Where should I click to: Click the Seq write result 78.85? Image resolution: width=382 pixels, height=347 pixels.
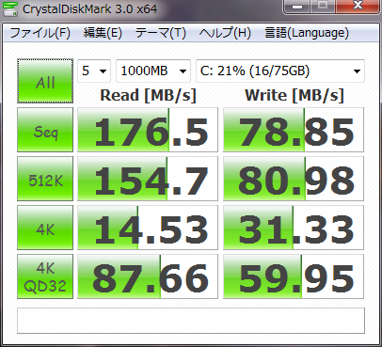coord(294,130)
